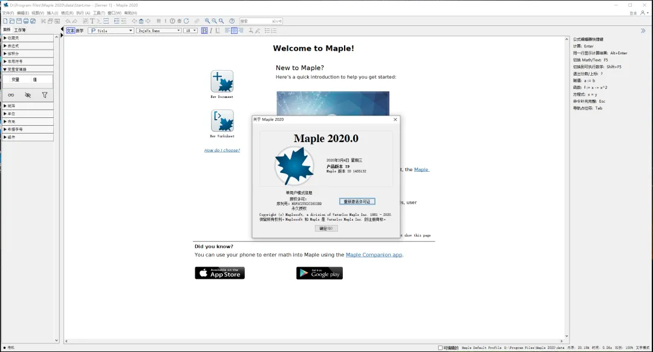Image resolution: width=653 pixels, height=352 pixels.
Task: Open the Maple Companion app link
Action: tap(374, 255)
